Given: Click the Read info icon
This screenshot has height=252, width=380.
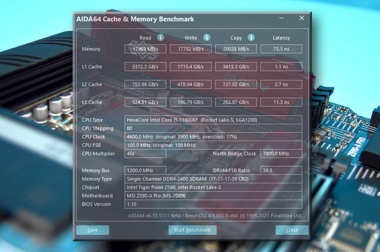Looking at the screenshot, I should pyautogui.click(x=161, y=38).
